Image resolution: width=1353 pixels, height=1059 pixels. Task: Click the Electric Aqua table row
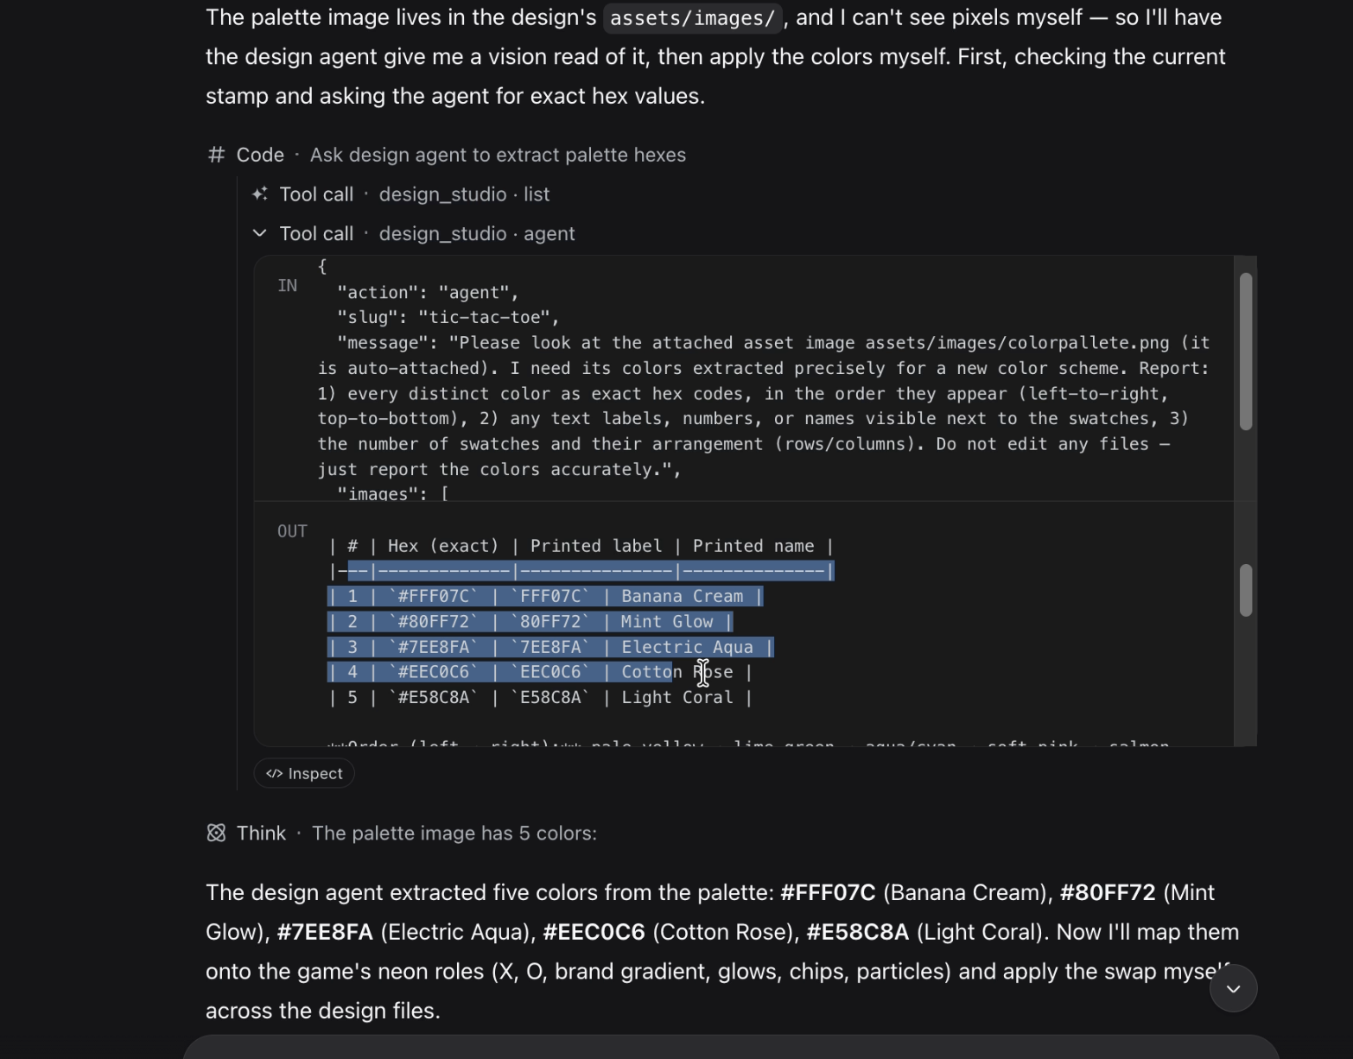tap(550, 647)
